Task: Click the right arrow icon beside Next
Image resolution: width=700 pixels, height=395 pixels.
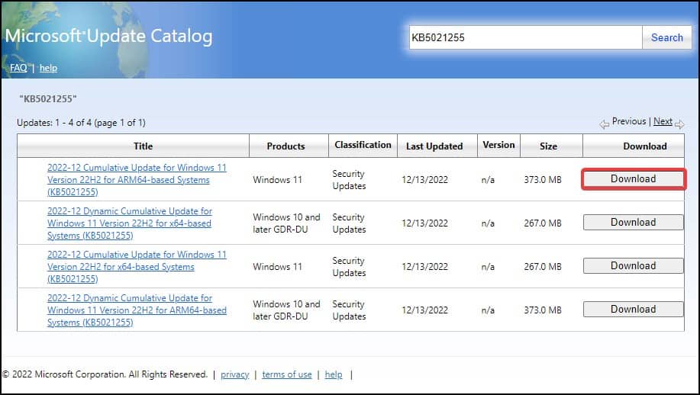Action: point(679,124)
